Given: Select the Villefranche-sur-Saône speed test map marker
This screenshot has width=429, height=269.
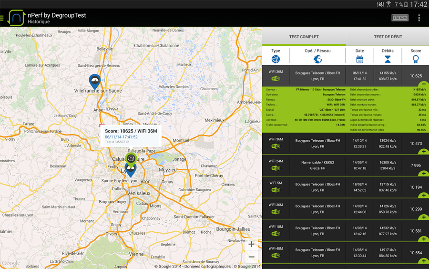Looking at the screenshot, I should pyautogui.click(x=95, y=81).
